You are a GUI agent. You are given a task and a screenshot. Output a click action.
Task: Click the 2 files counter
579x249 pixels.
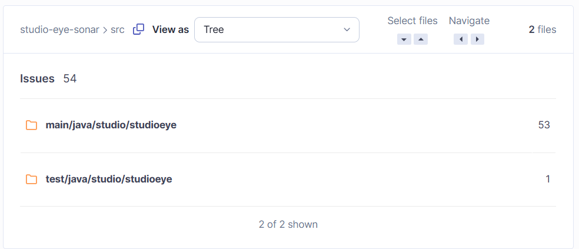coord(543,29)
